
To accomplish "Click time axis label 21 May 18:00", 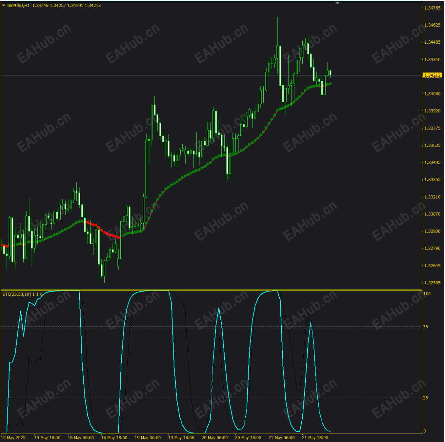I will pos(315,438).
